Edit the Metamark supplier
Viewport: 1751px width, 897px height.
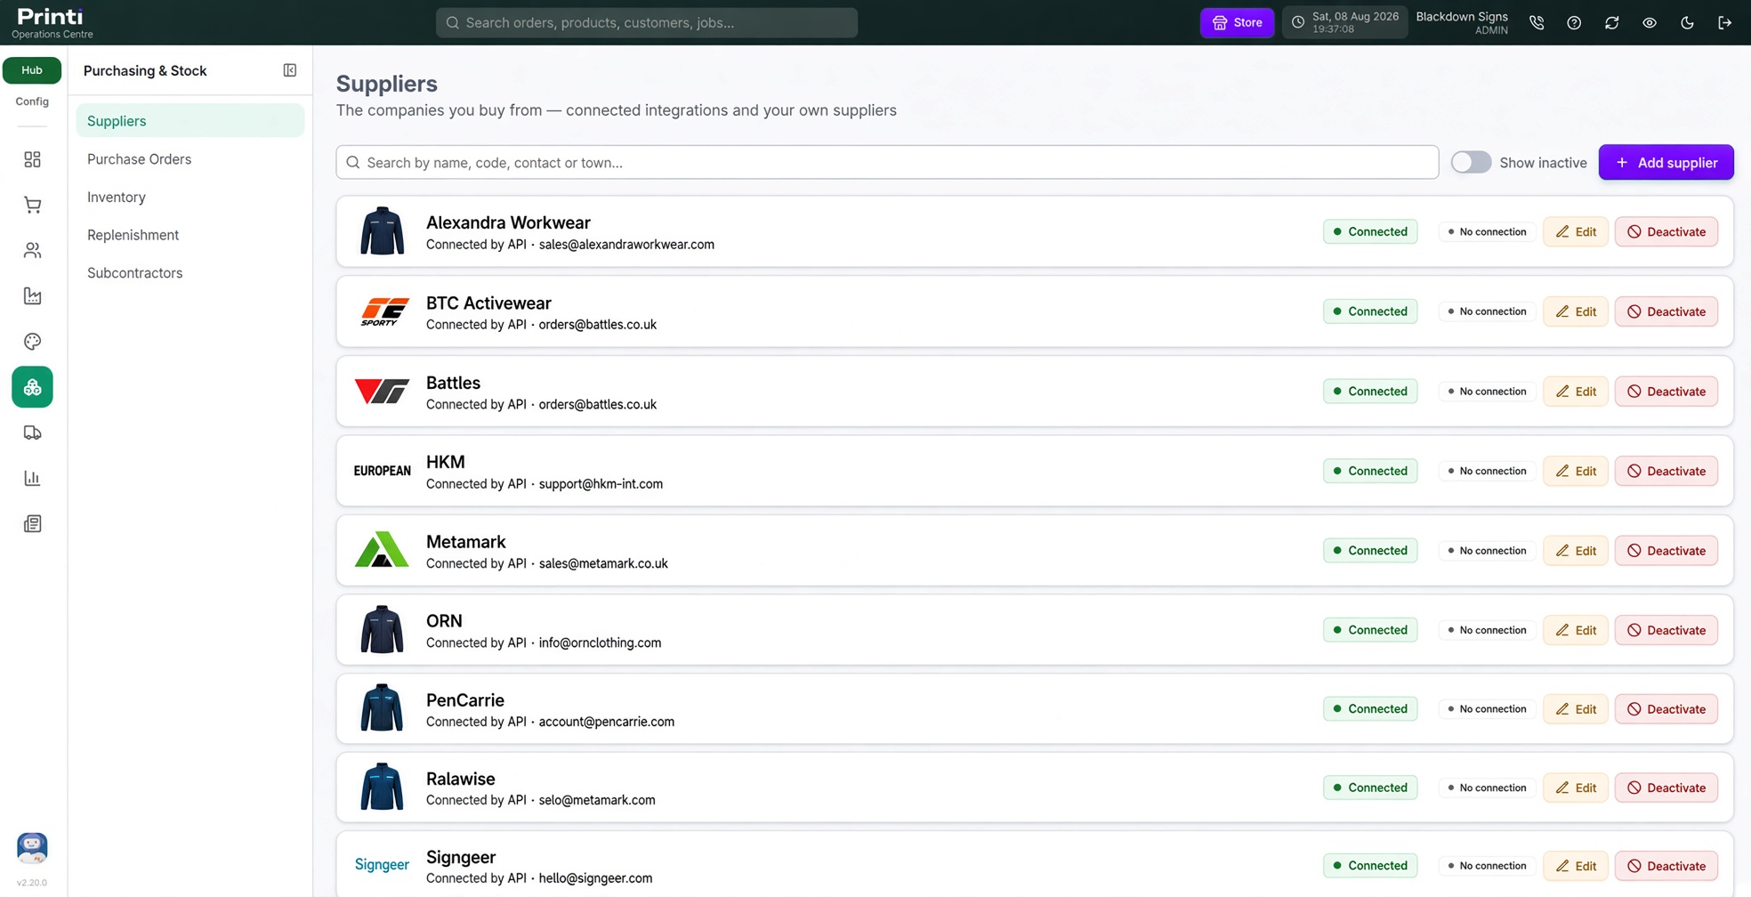pos(1576,550)
